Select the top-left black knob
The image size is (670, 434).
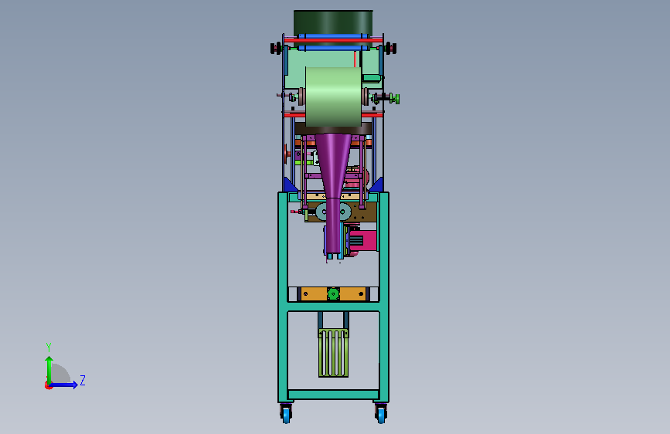[276, 49]
